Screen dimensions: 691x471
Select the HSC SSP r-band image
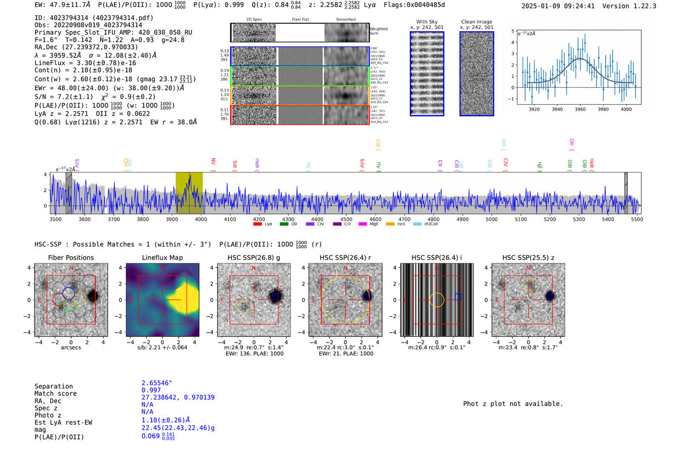tap(345, 300)
